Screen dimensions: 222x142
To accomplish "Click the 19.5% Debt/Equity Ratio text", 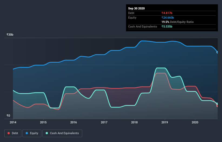I will click(x=178, y=22).
